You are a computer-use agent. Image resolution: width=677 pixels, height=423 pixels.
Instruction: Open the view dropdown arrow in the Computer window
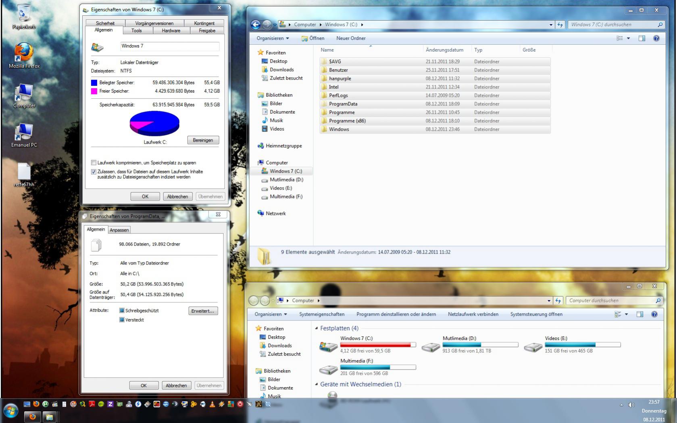click(626, 314)
